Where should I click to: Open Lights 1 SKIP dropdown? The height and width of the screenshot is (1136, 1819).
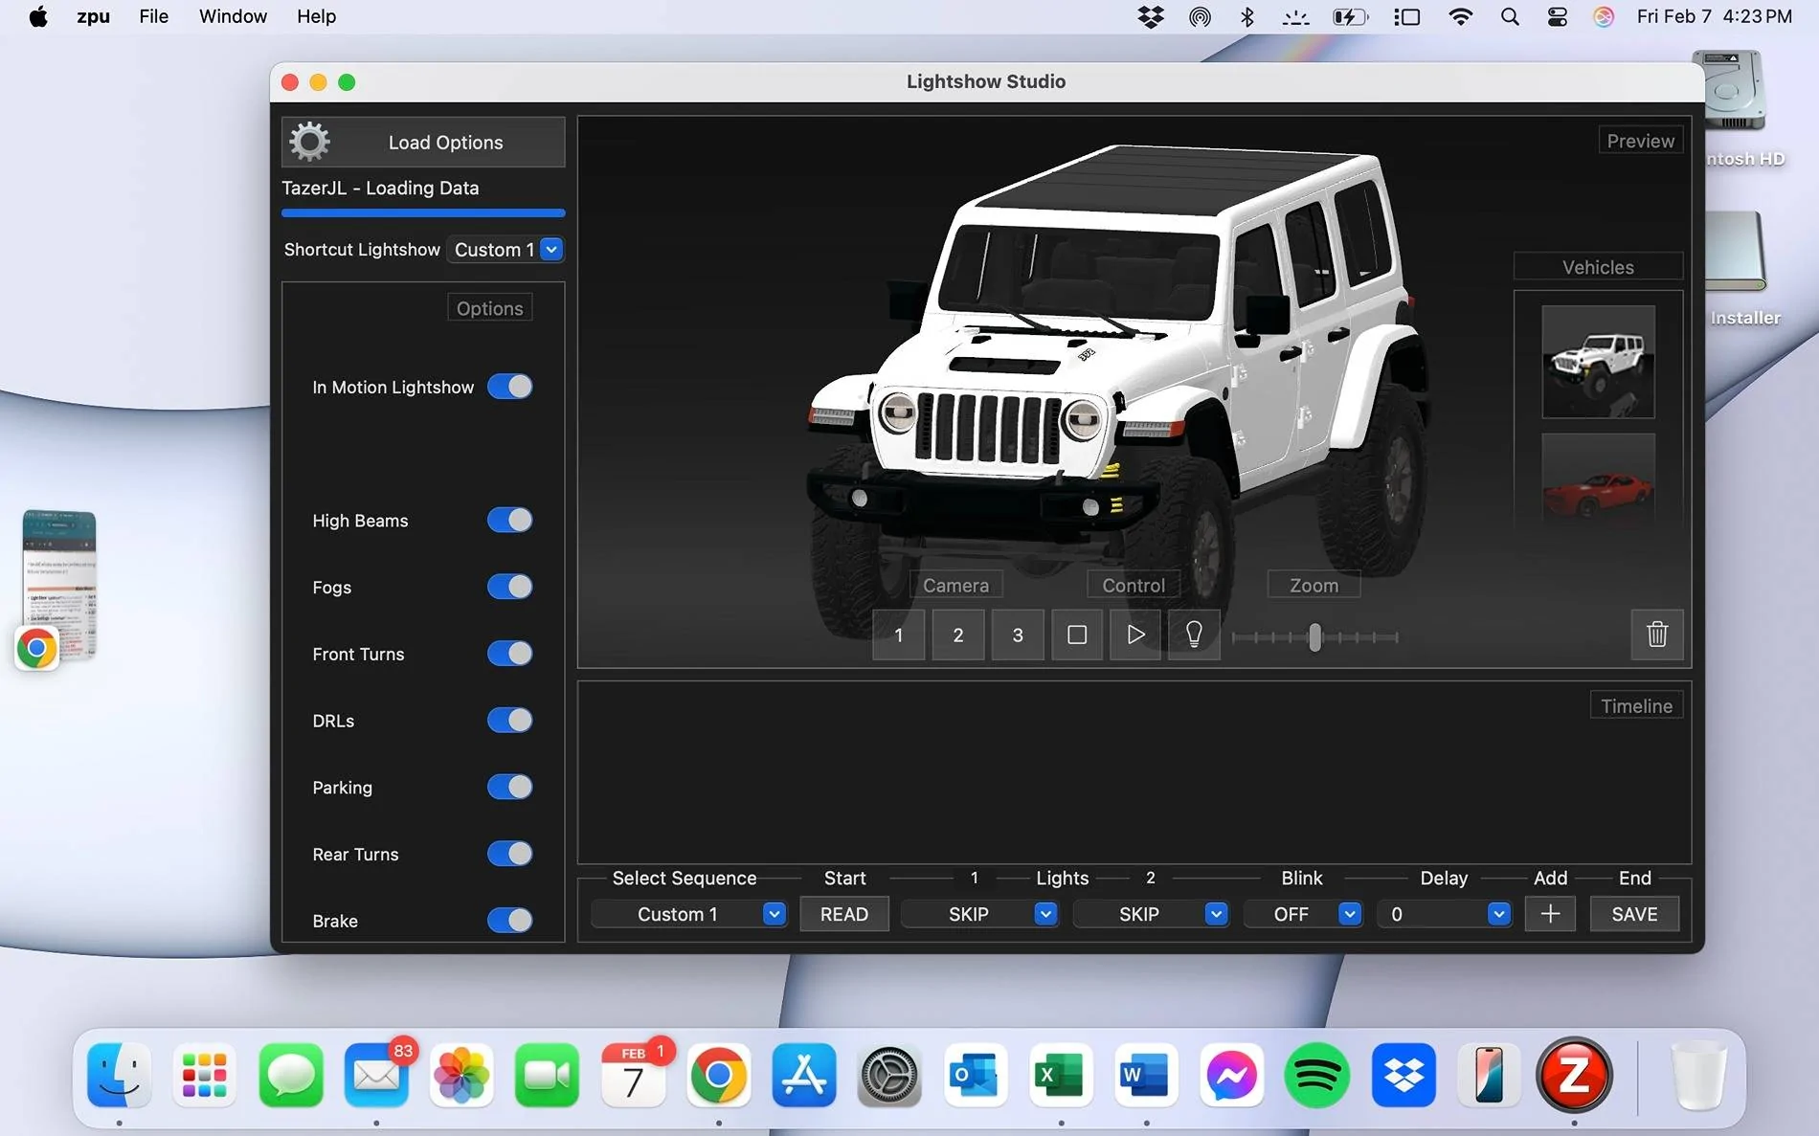[979, 914]
